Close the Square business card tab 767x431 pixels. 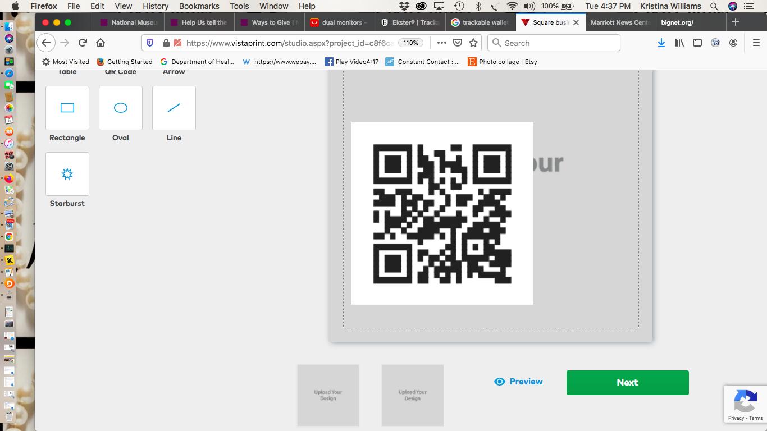pos(576,22)
